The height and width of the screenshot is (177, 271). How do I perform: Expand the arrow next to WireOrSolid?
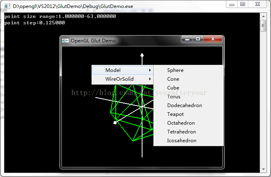[x=150, y=79]
